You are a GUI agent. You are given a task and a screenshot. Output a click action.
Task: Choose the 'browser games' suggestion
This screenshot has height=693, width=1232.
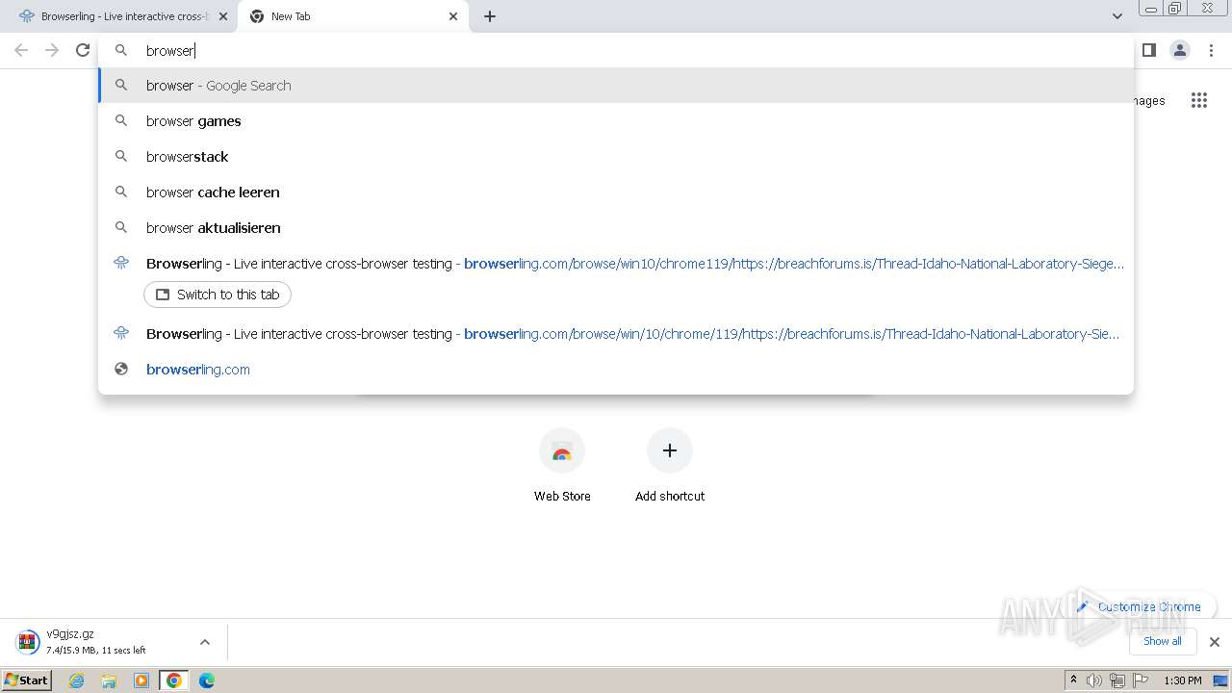(x=616, y=121)
